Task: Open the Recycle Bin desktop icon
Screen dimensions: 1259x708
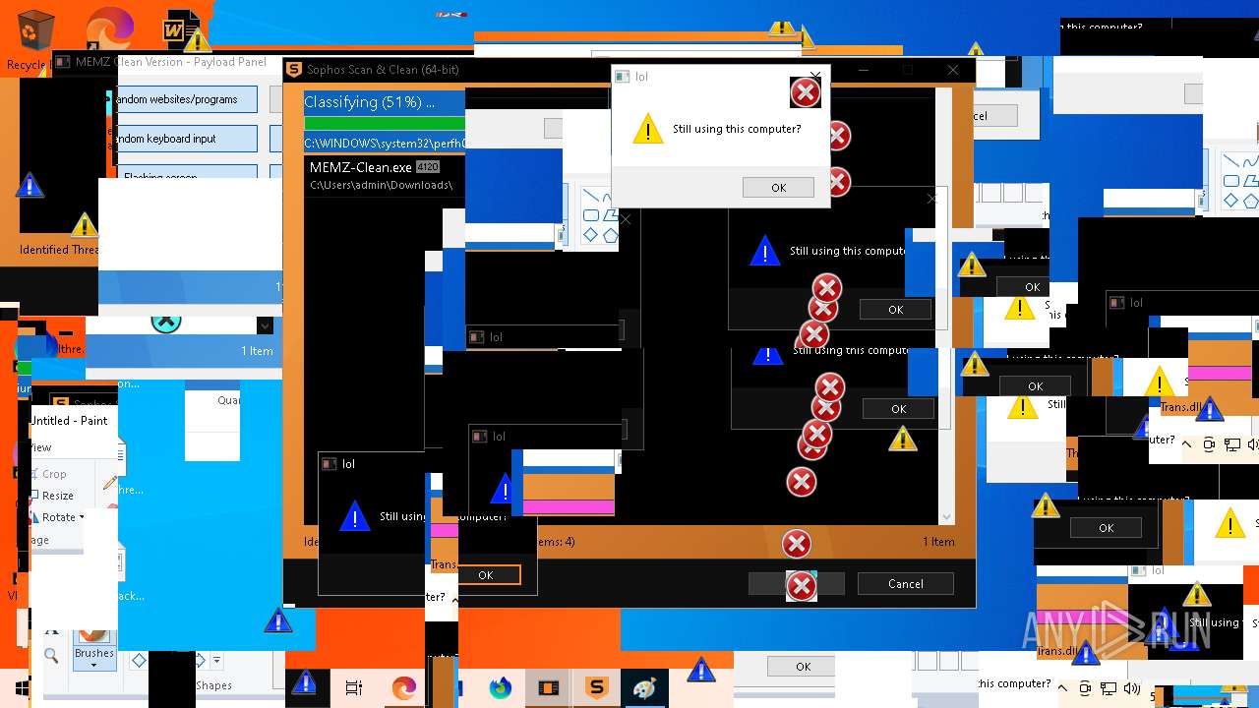Action: click(36, 29)
